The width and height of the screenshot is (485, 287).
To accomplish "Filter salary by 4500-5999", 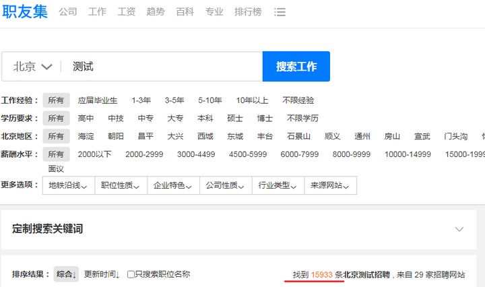I will click(248, 154).
